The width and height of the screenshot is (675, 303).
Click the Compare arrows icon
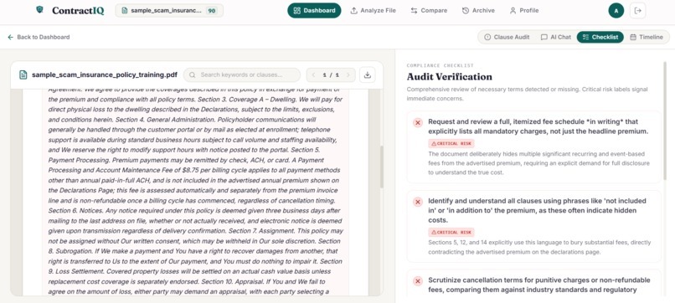click(414, 10)
